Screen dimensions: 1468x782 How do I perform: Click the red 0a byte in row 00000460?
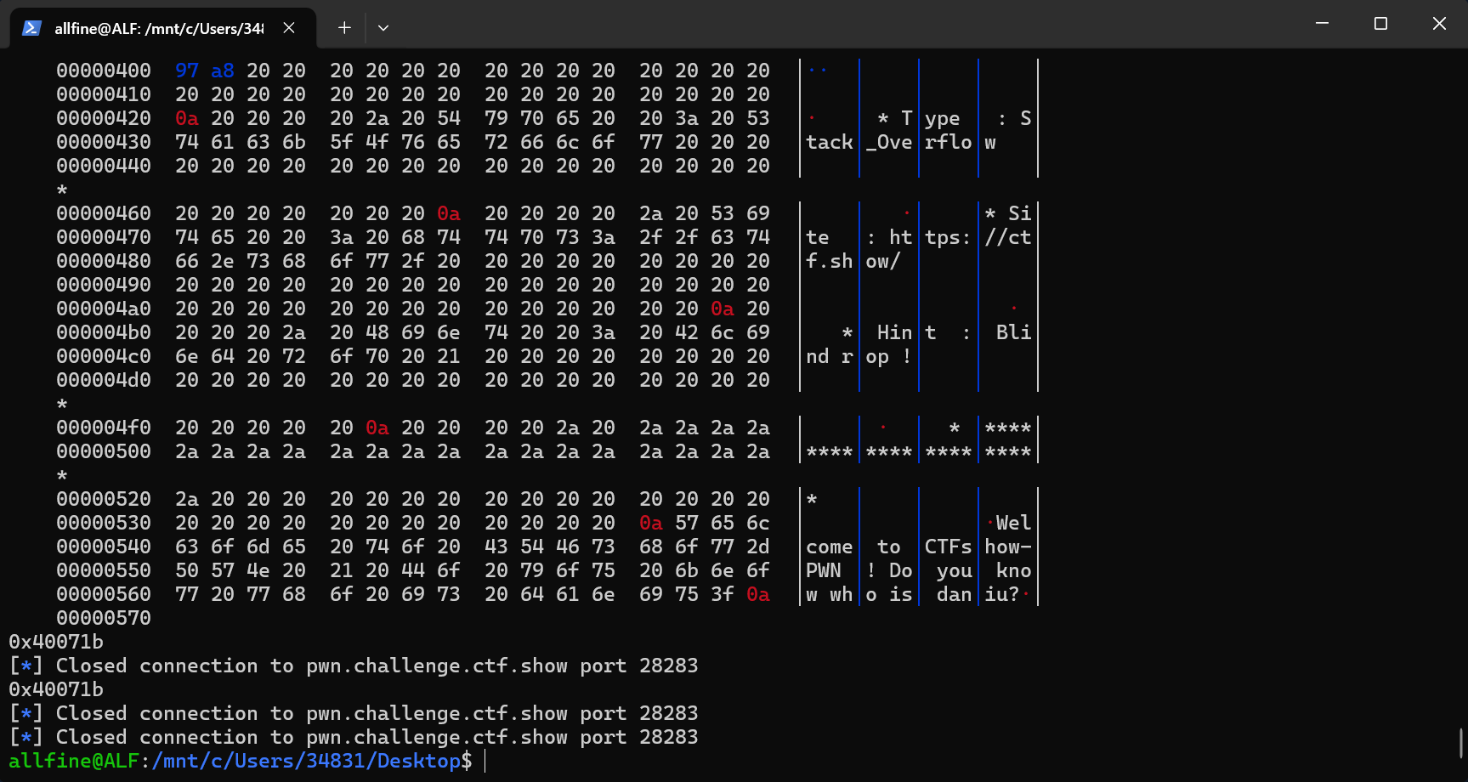(449, 213)
